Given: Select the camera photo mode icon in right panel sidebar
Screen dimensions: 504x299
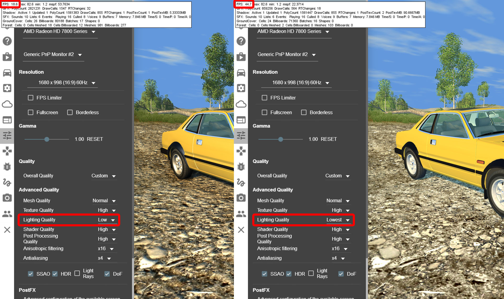Looking at the screenshot, I should coord(241,198).
